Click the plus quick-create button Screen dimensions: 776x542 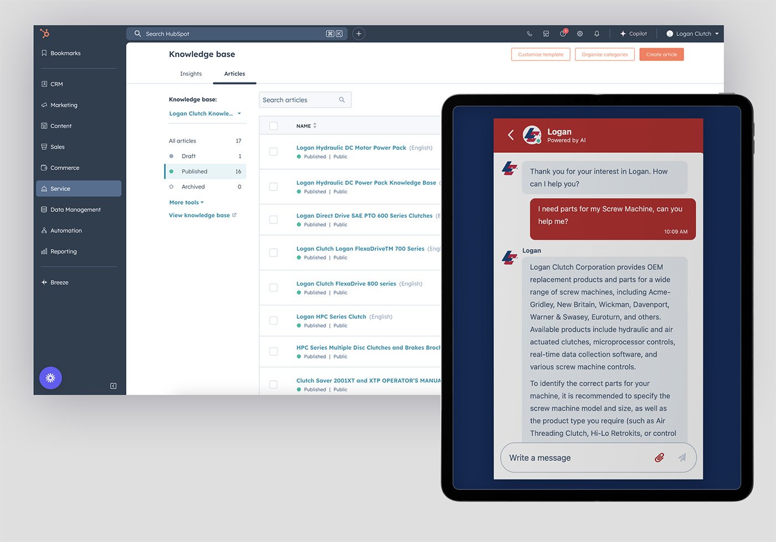(x=359, y=34)
